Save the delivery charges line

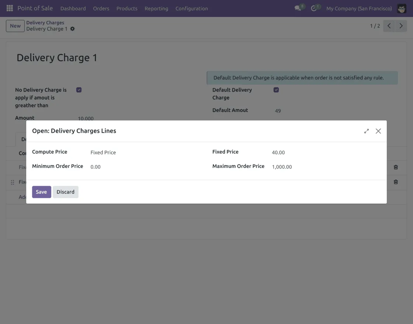pyautogui.click(x=41, y=192)
